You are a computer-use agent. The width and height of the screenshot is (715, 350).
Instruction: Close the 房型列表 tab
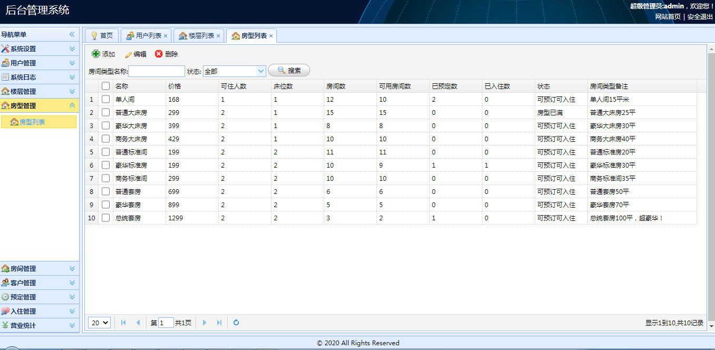point(271,36)
